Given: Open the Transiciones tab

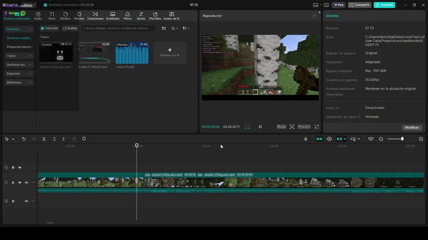Looking at the screenshot, I should tap(95, 16).
